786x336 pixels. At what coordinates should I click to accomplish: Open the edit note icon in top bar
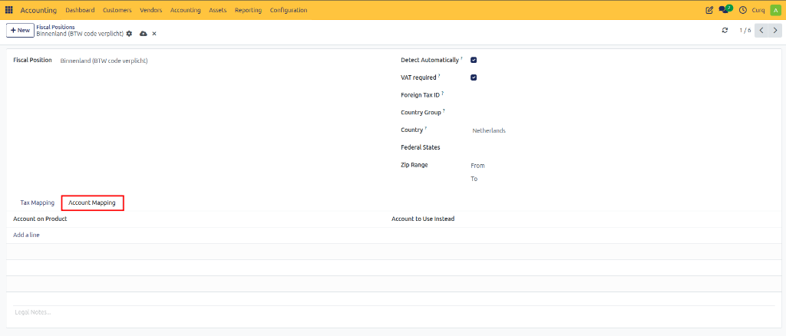click(708, 10)
